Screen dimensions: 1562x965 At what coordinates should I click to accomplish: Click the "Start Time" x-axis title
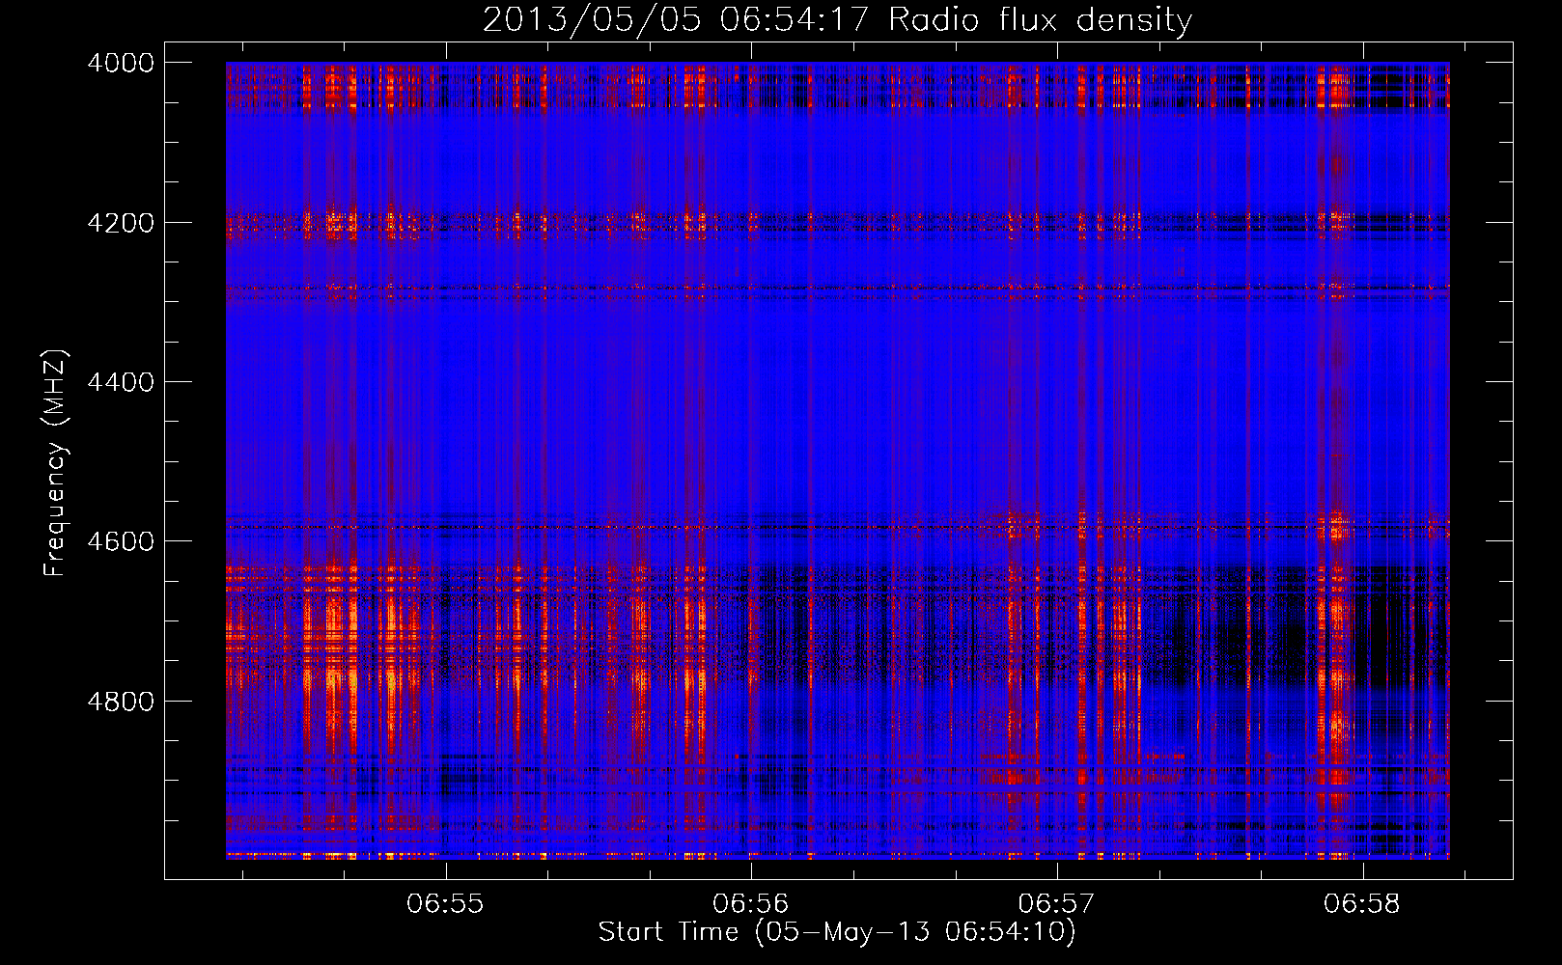668,931
